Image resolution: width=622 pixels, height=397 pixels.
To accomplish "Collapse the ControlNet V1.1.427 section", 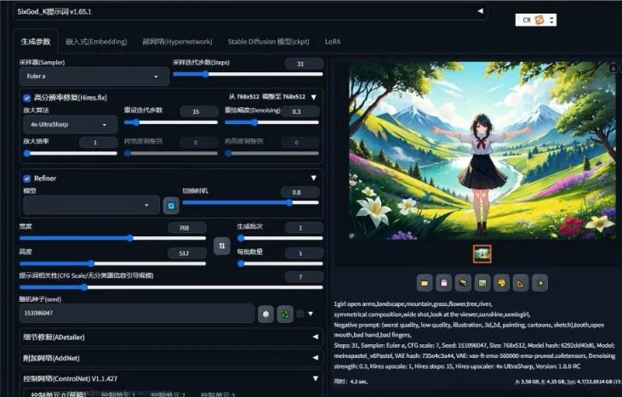I will click(x=171, y=379).
